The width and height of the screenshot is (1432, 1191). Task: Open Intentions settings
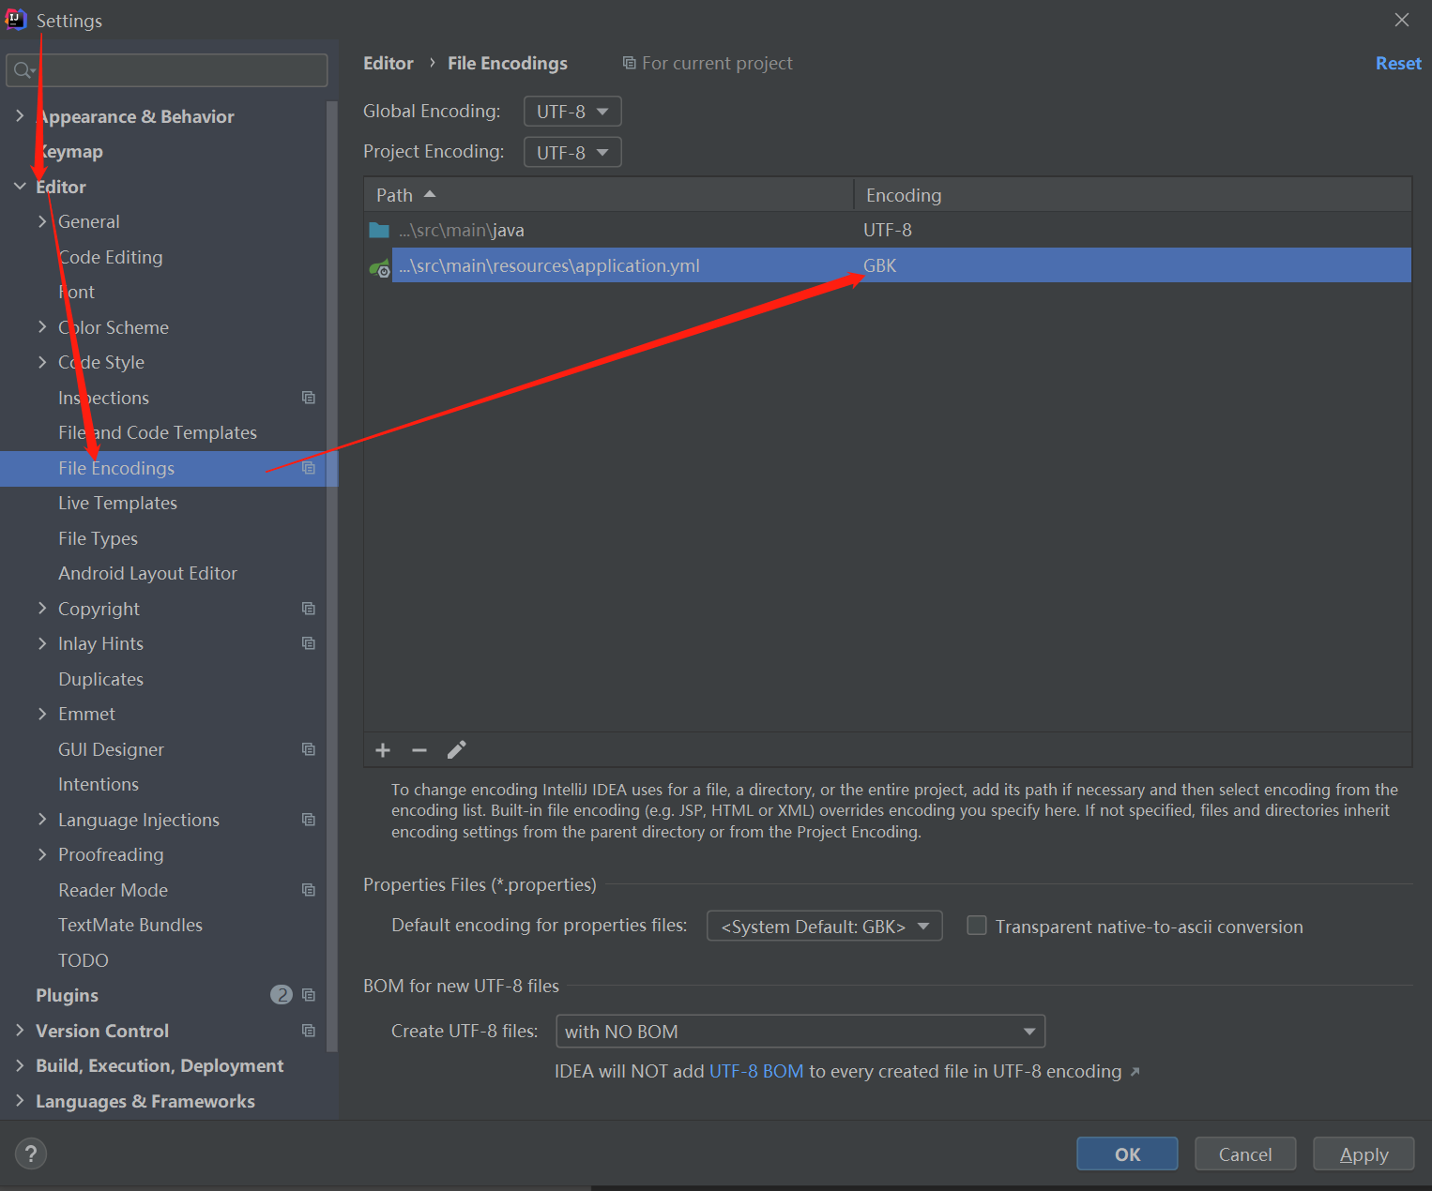99,784
